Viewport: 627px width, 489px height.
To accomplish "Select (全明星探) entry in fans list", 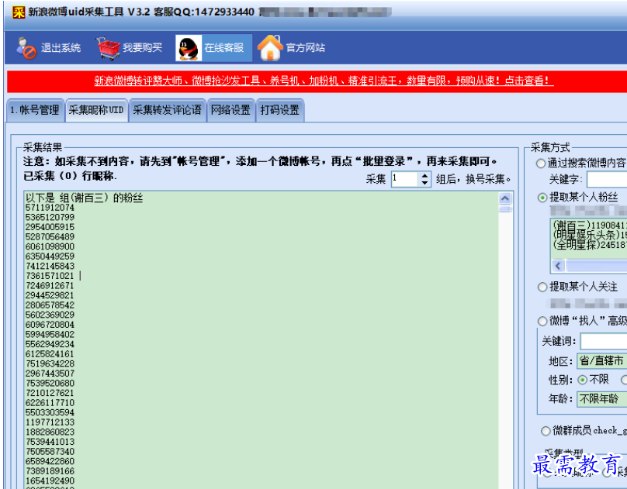I will (591, 245).
